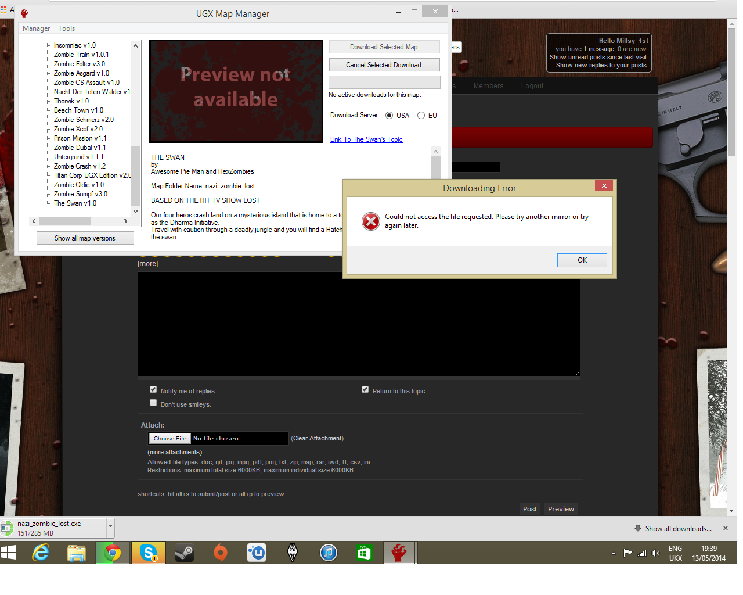Click Choose File attachment button
This screenshot has height=595, width=743.
click(x=170, y=439)
